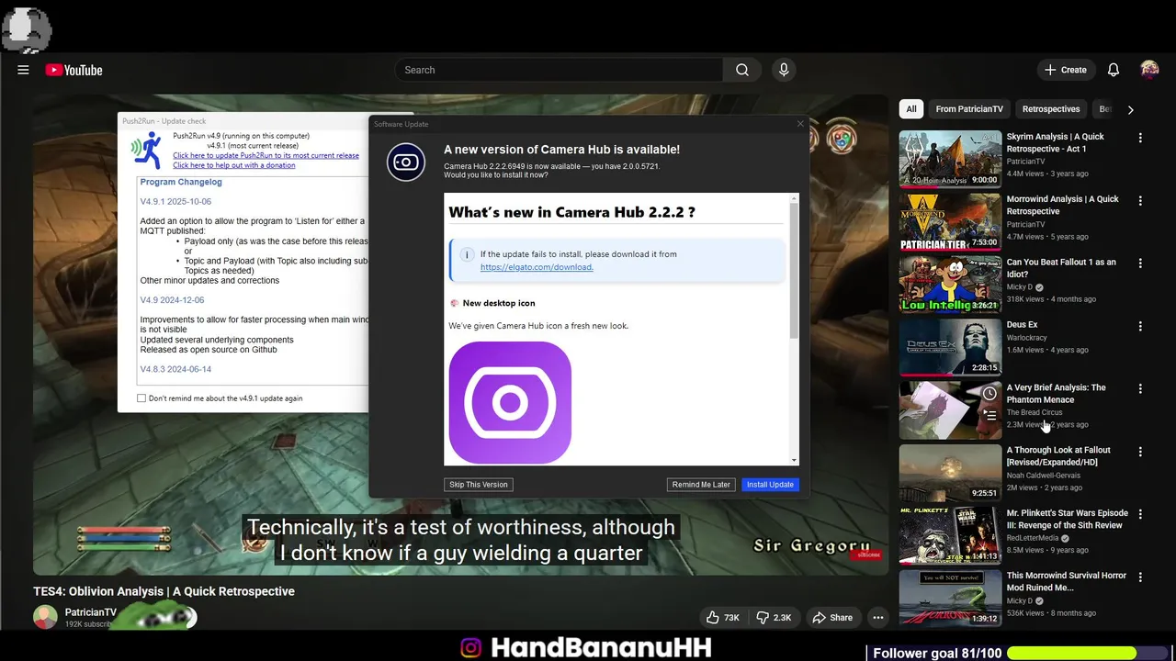
Task: Click the release notes scroll down arrow
Action: tap(795, 460)
